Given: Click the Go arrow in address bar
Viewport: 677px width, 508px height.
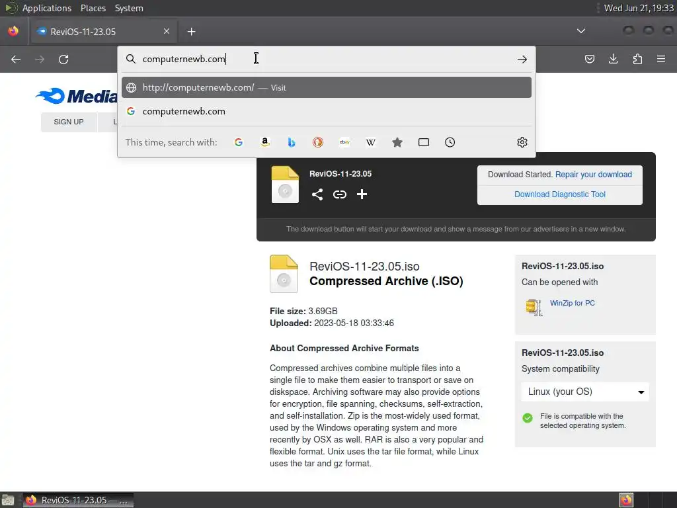Looking at the screenshot, I should (522, 59).
